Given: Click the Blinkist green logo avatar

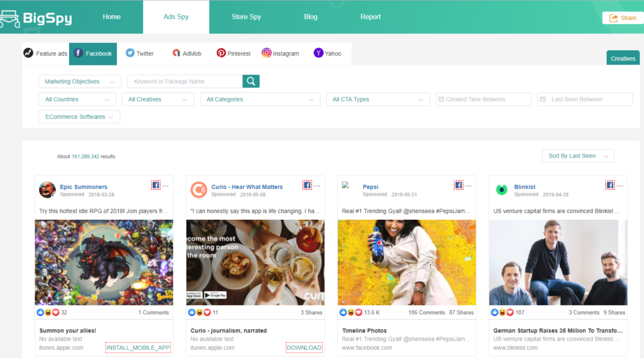Looking at the screenshot, I should 501,190.
